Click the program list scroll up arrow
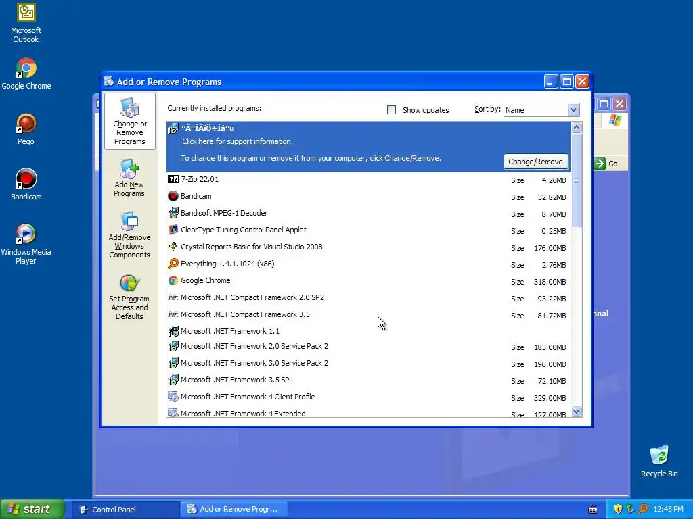Viewport: 693px width, 519px height. tap(576, 128)
